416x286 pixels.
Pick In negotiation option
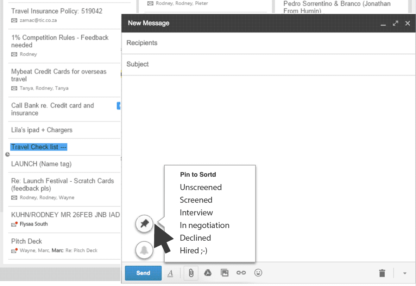[204, 225]
